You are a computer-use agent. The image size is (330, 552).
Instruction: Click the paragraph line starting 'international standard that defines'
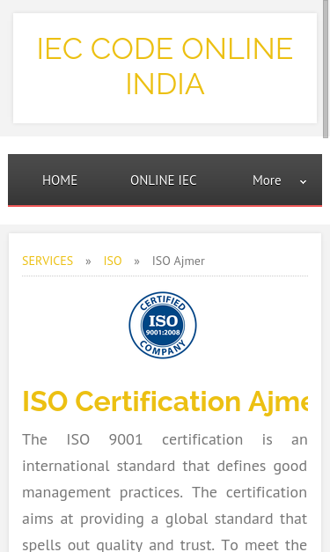click(x=165, y=466)
